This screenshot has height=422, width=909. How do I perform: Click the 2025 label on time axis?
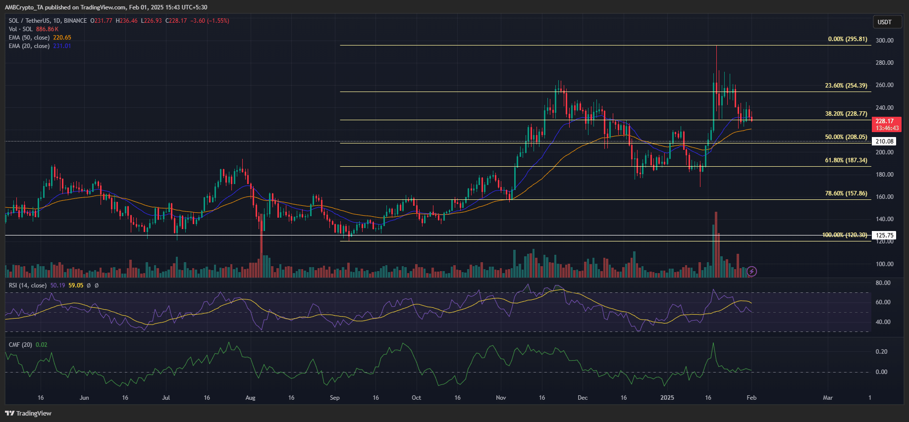[667, 398]
